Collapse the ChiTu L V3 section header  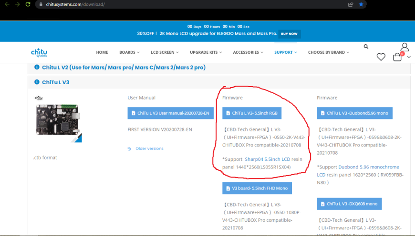pyautogui.click(x=219, y=82)
